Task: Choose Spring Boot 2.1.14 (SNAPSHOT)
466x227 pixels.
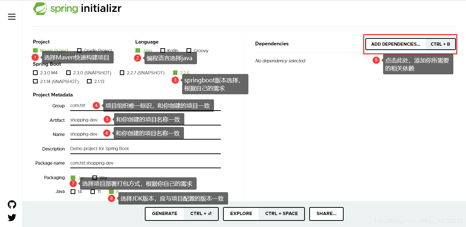Action: coord(56,82)
